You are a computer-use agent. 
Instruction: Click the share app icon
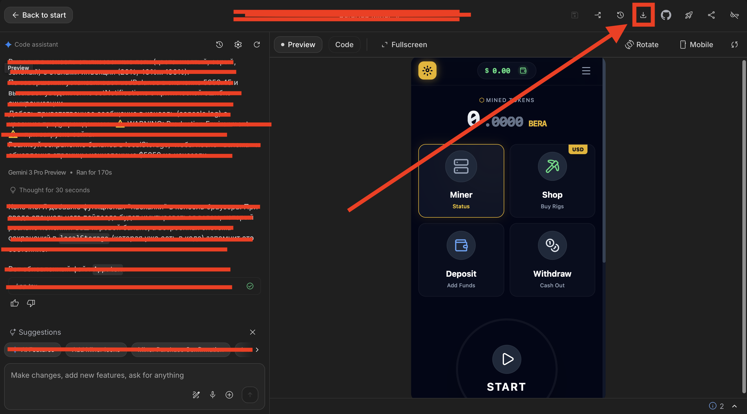[711, 15]
